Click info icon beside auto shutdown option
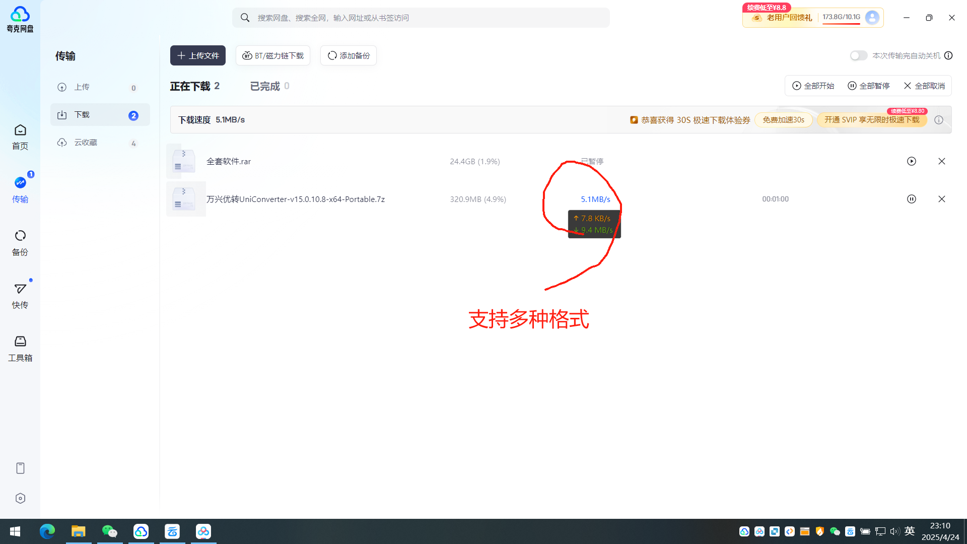 tap(948, 55)
